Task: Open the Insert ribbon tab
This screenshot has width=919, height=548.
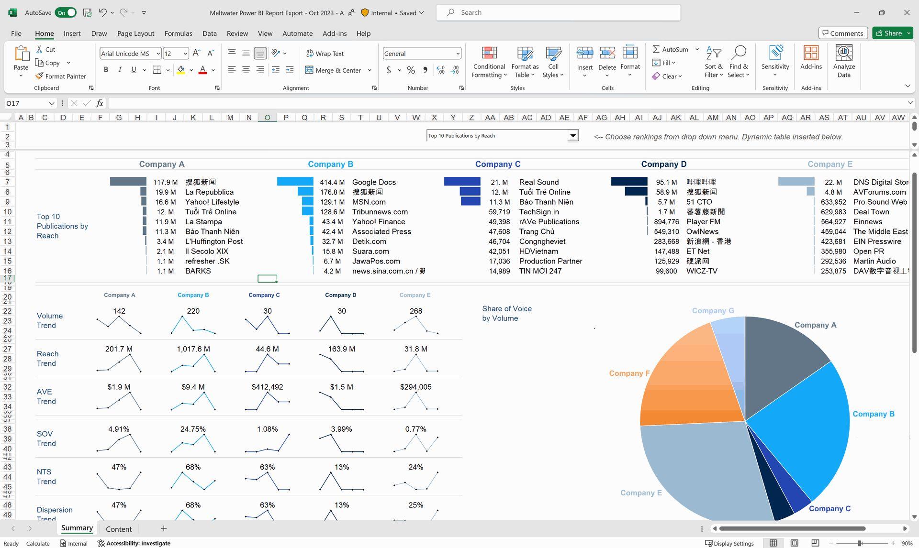Action: [72, 33]
